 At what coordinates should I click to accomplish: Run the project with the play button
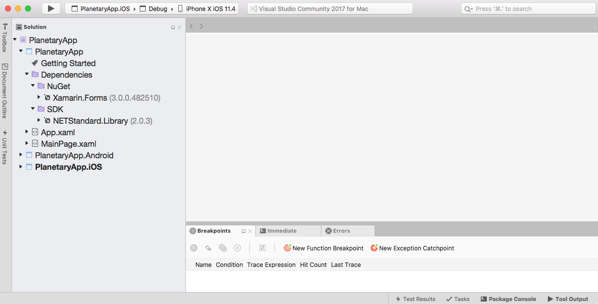[x=51, y=9]
